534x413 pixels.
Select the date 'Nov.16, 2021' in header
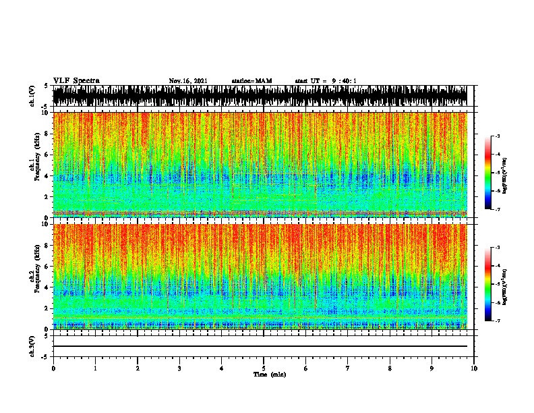pos(188,81)
